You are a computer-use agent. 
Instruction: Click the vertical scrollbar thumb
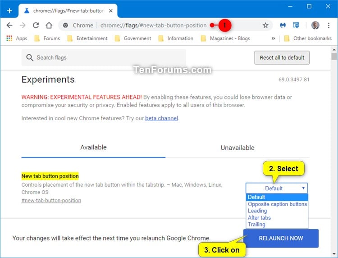coord(334,56)
